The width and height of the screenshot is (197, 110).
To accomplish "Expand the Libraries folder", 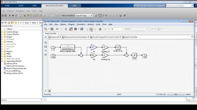I will [2, 42].
